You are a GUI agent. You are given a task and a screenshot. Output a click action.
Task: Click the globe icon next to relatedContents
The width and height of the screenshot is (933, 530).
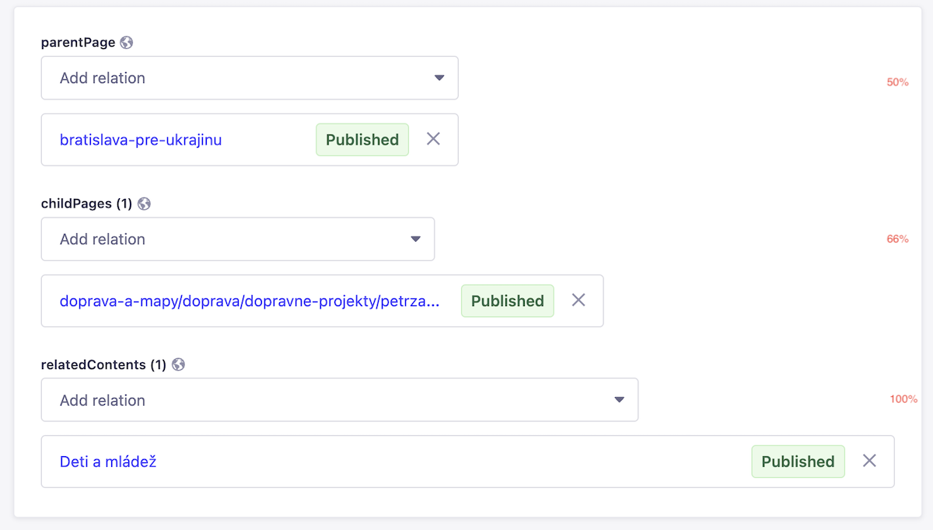point(180,364)
